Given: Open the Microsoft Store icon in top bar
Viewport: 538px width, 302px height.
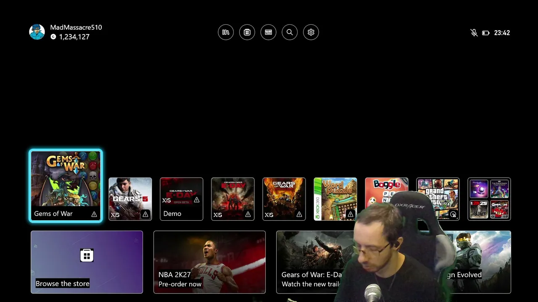Looking at the screenshot, I should pyautogui.click(x=247, y=32).
